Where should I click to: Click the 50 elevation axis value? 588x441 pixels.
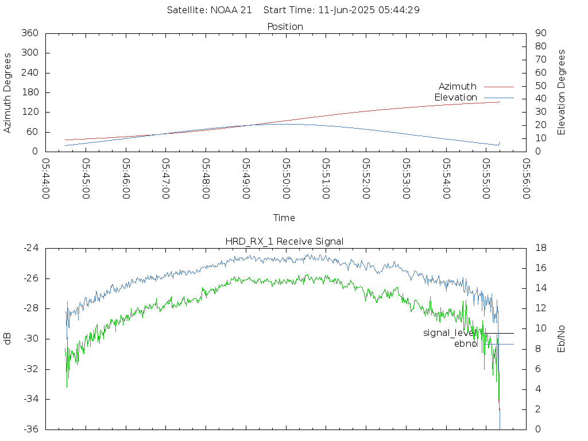tap(541, 86)
